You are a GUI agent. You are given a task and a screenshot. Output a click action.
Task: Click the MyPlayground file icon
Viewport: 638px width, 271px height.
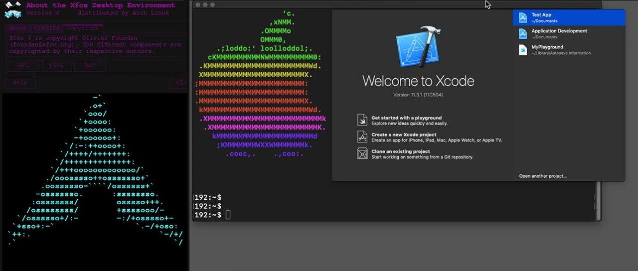523,50
